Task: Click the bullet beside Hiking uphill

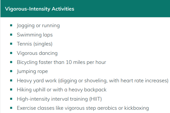Action: 11,90
